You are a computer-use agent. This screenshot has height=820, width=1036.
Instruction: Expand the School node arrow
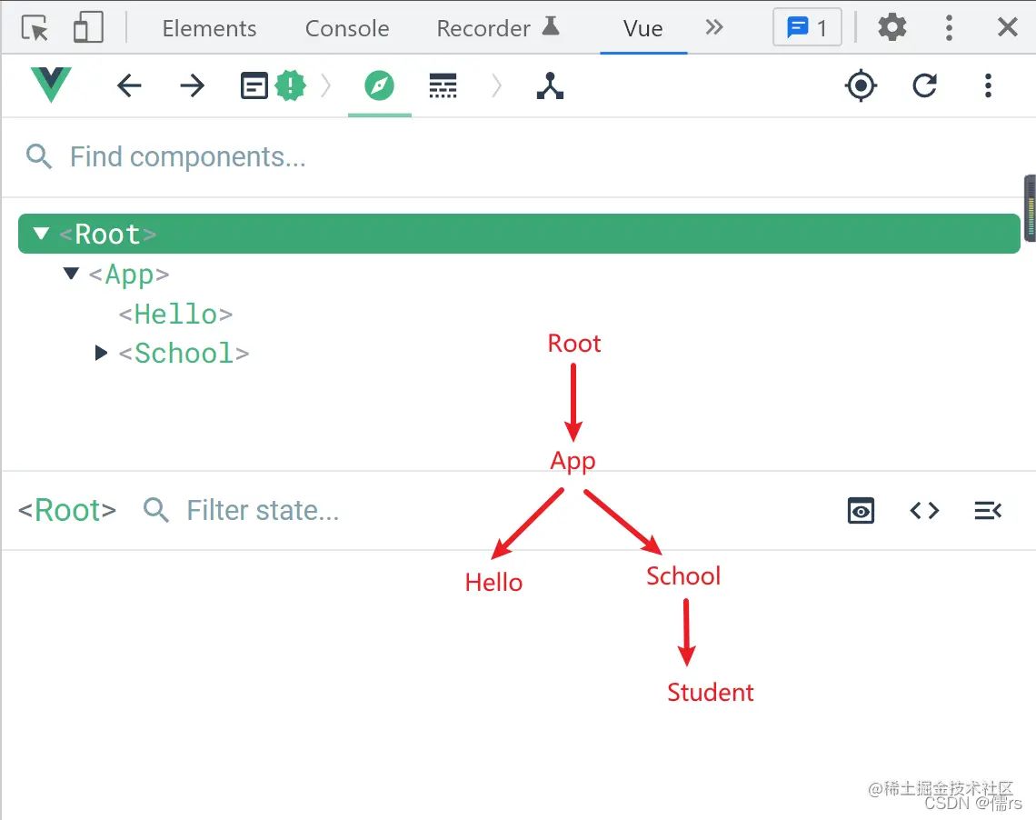pyautogui.click(x=101, y=353)
